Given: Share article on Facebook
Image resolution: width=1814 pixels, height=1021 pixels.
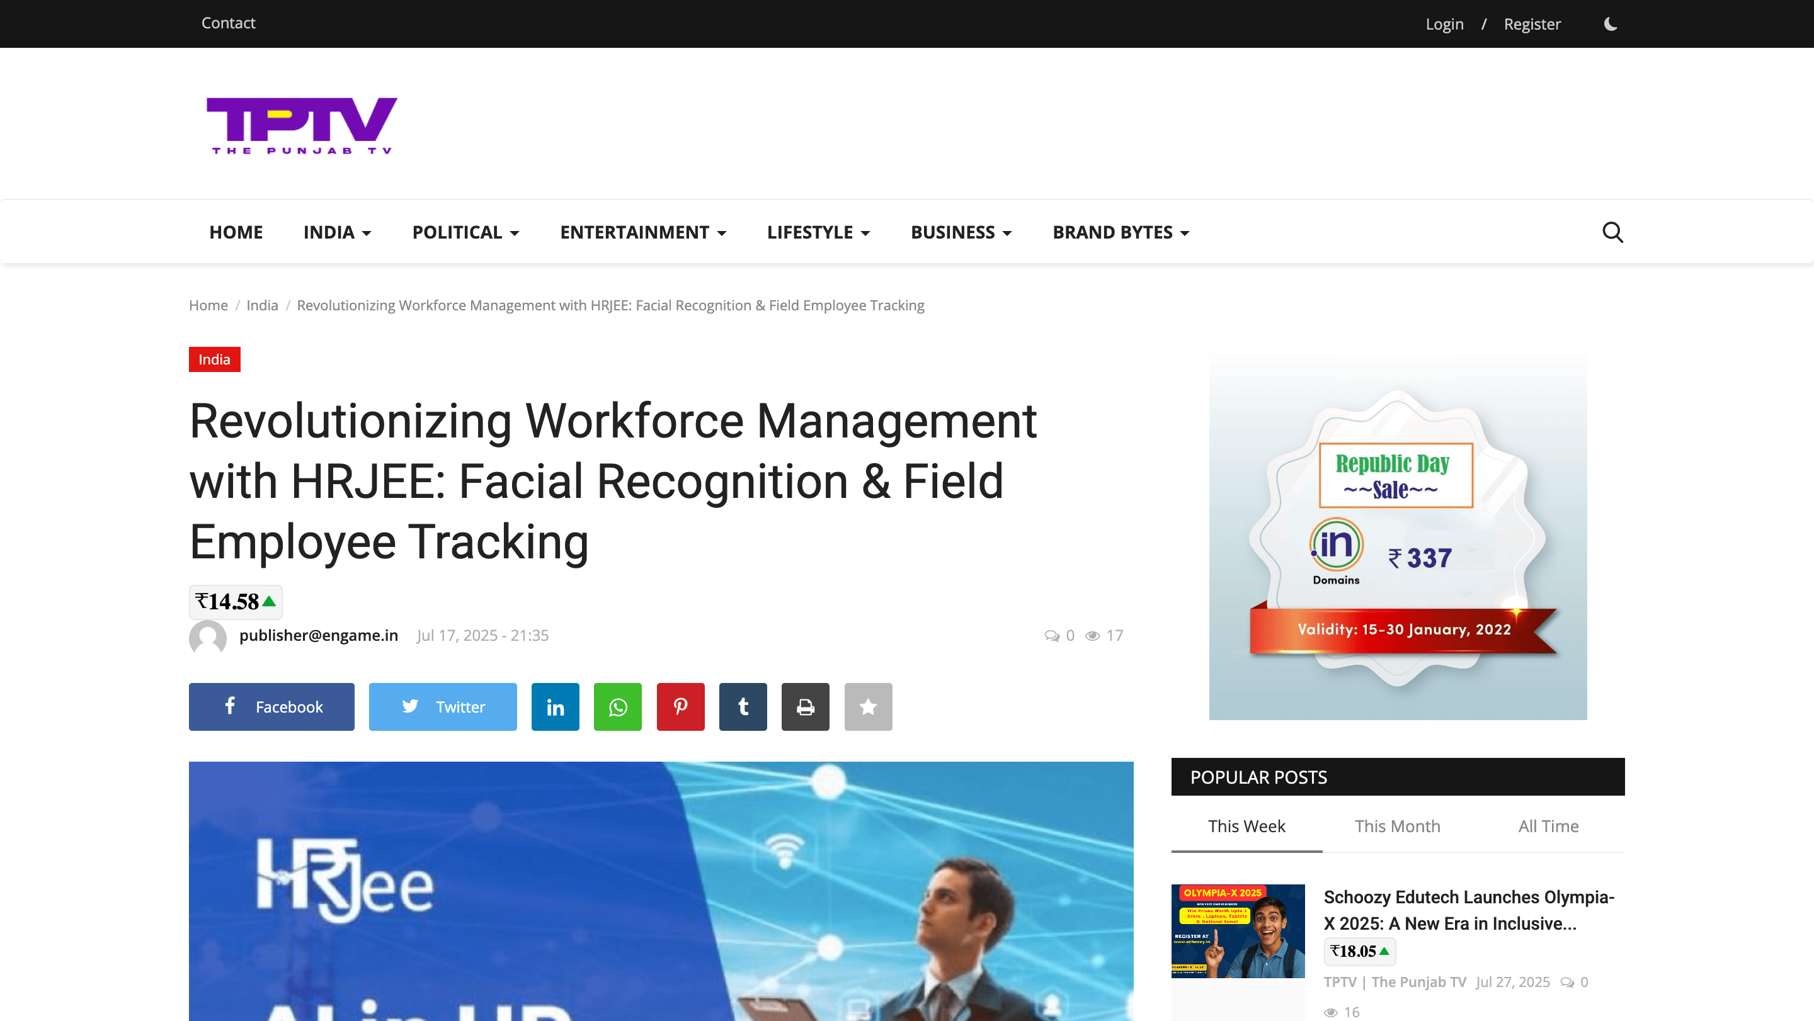Looking at the screenshot, I should (x=271, y=706).
